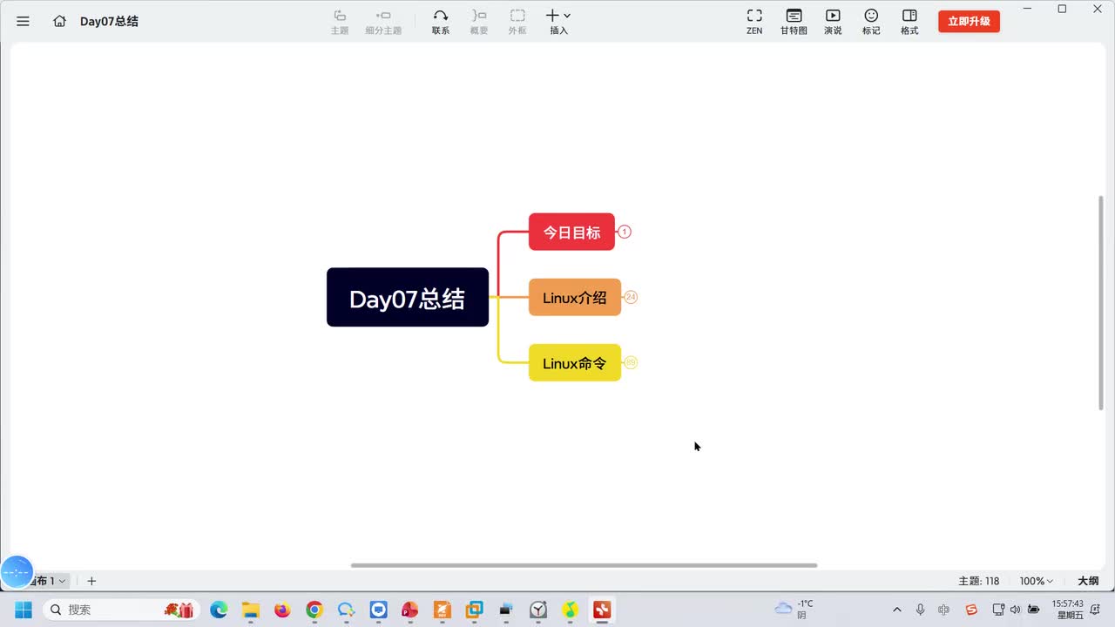Open the orange pencil app on taskbar
This screenshot has width=1115, height=627.
point(443,610)
